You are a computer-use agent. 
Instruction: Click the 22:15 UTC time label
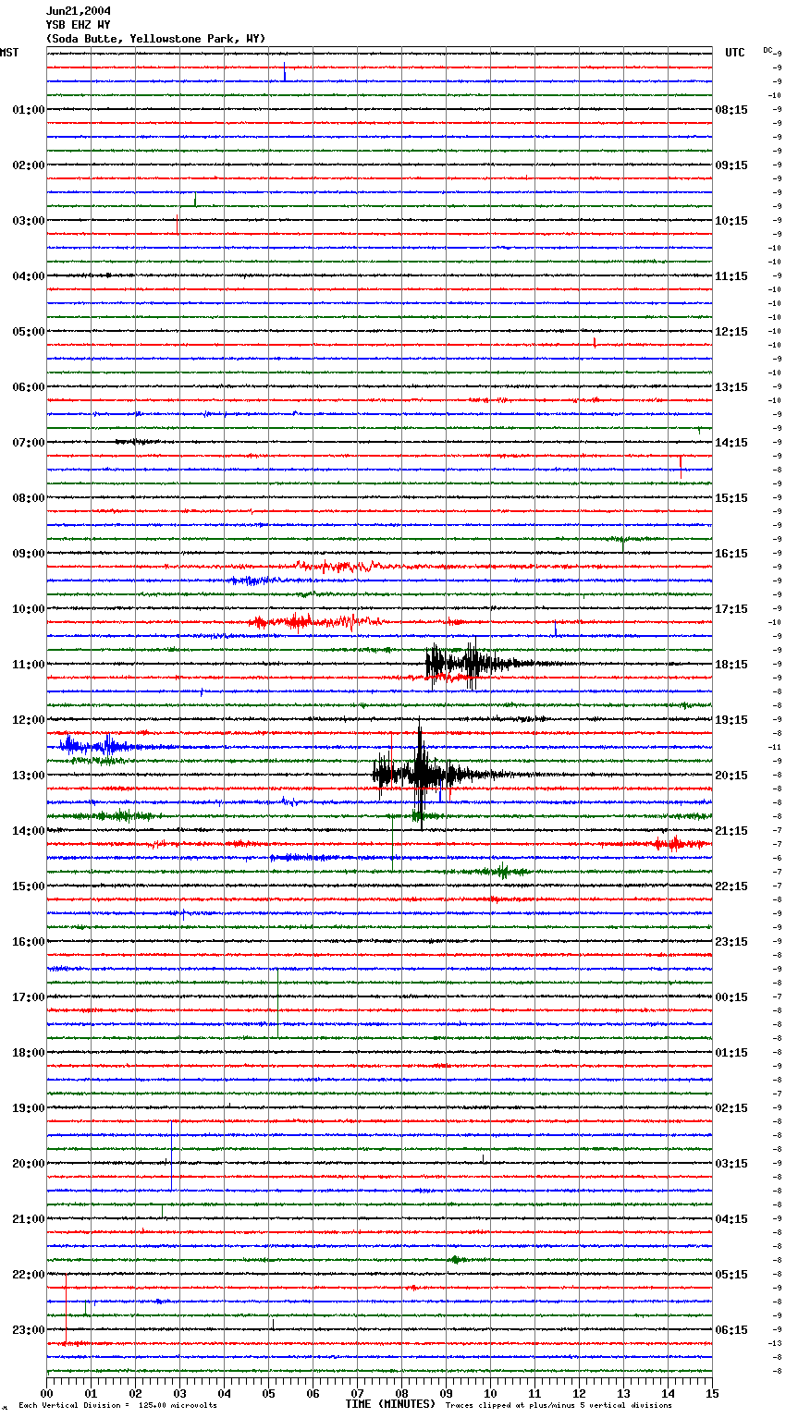(731, 886)
